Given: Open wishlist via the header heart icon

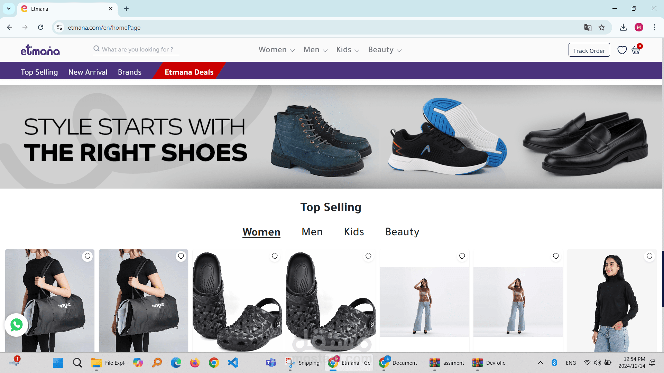Looking at the screenshot, I should (x=622, y=50).
